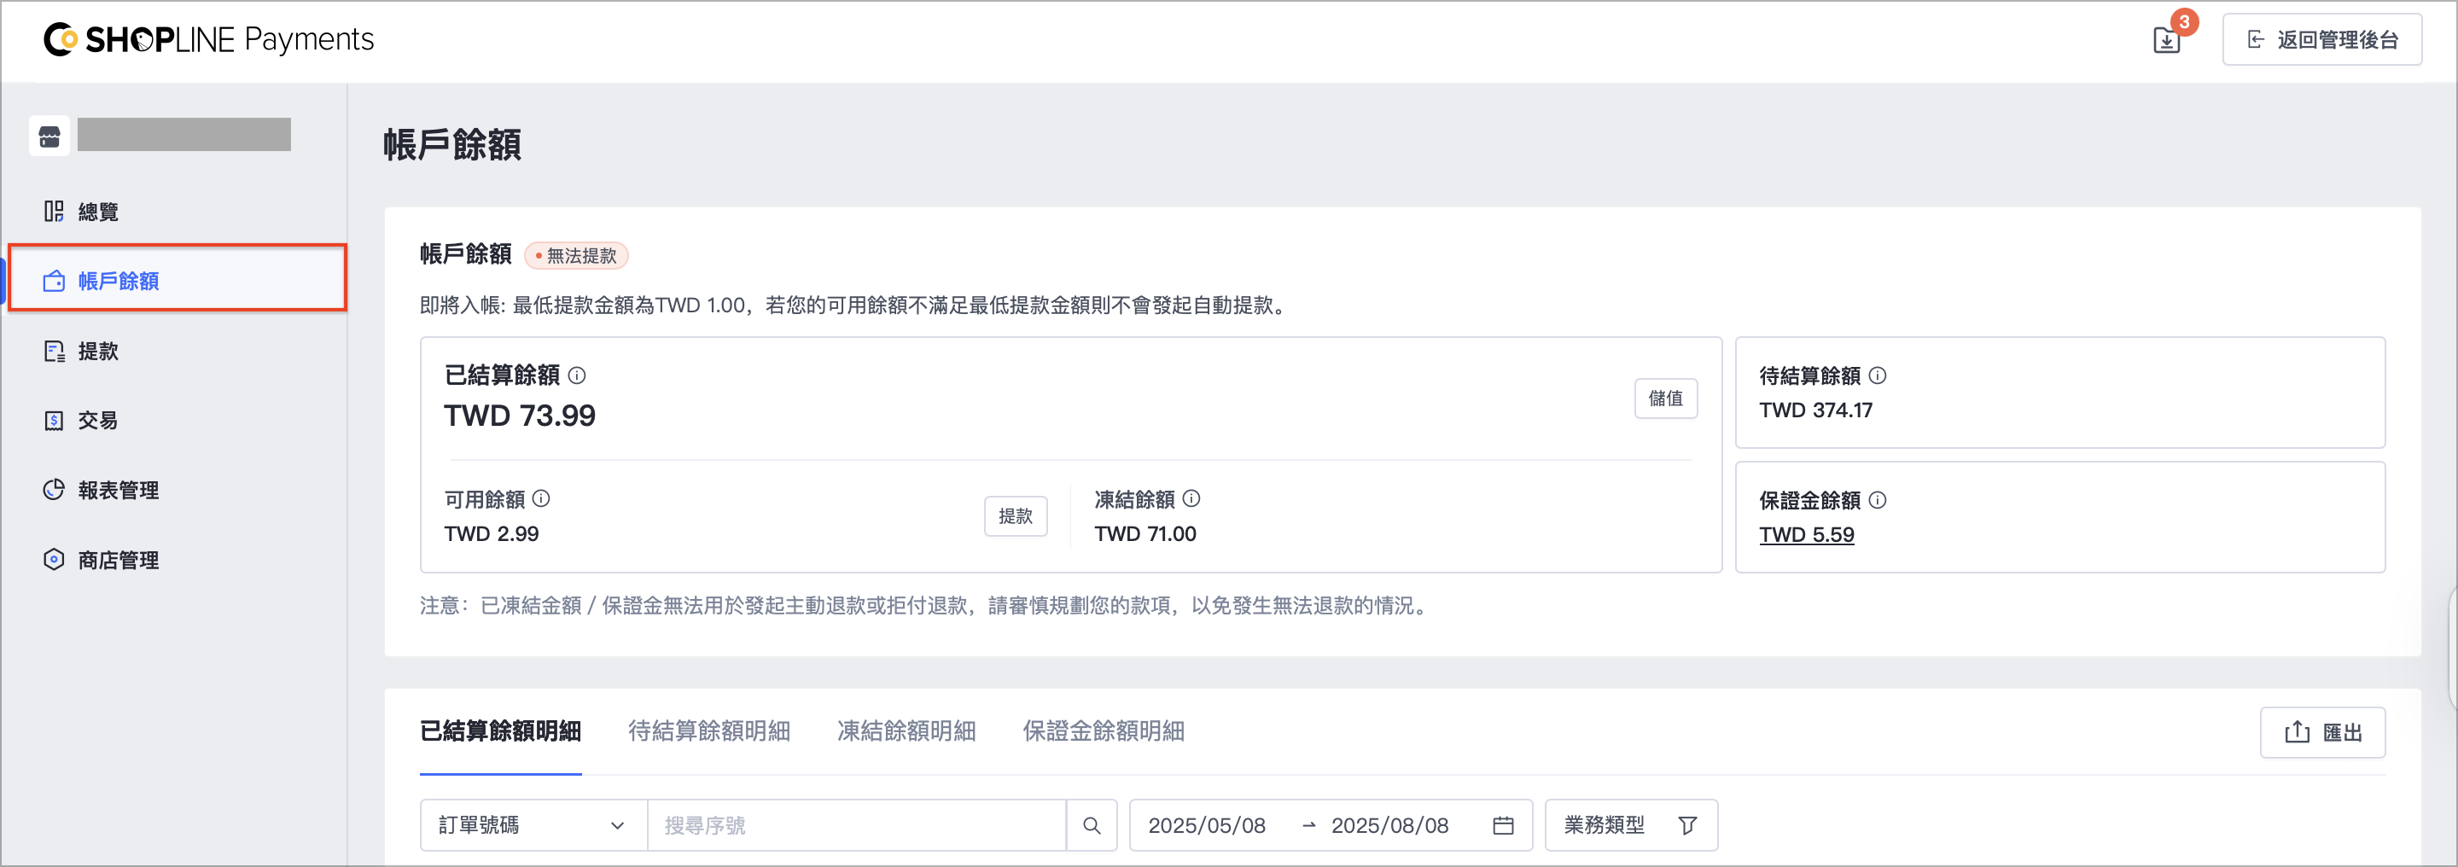
Task: Click info icon next to 保證金餘額
Action: 1877,500
